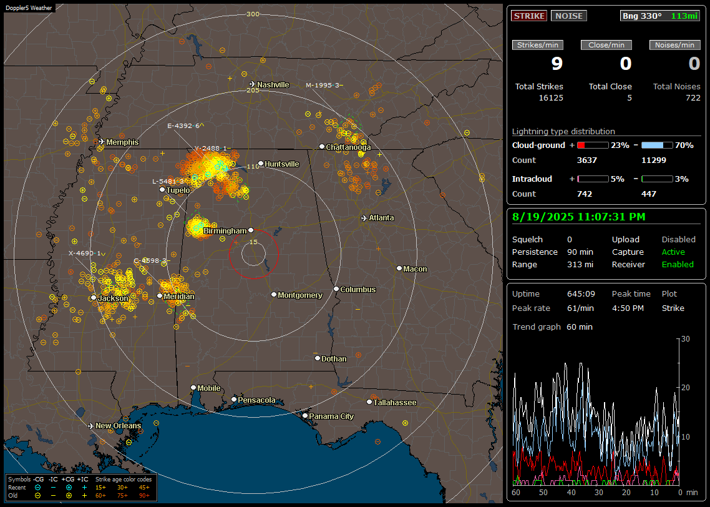Select the Strikes/min label box
The image size is (710, 507).
(x=537, y=45)
